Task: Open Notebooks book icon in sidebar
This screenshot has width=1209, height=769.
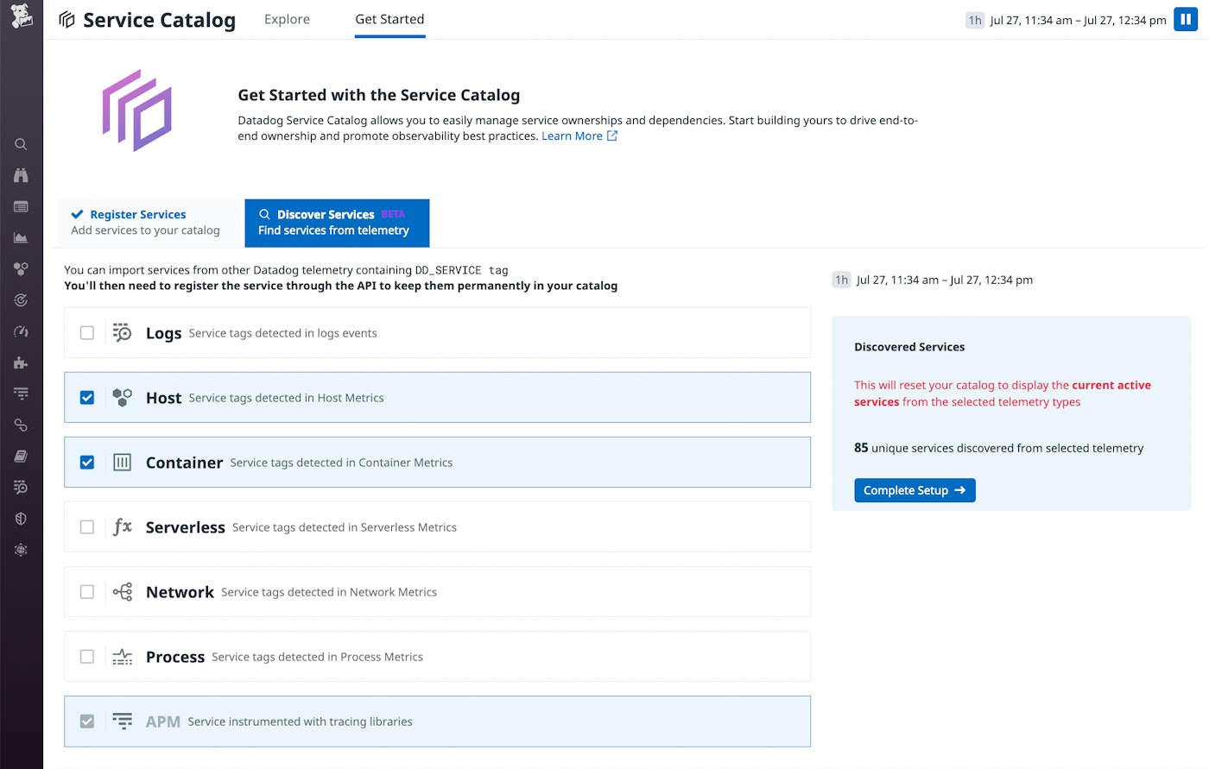Action: click(x=21, y=456)
